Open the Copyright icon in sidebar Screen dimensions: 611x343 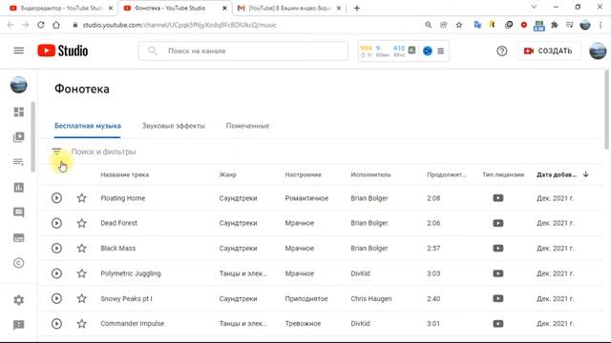(x=19, y=263)
